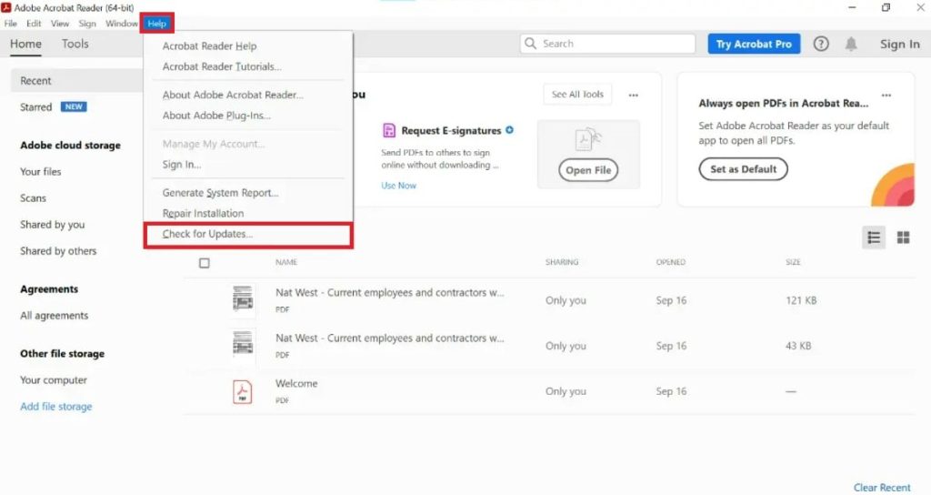The width and height of the screenshot is (931, 495).
Task: Switch to grid thumbnail view icon
Action: [x=903, y=237]
